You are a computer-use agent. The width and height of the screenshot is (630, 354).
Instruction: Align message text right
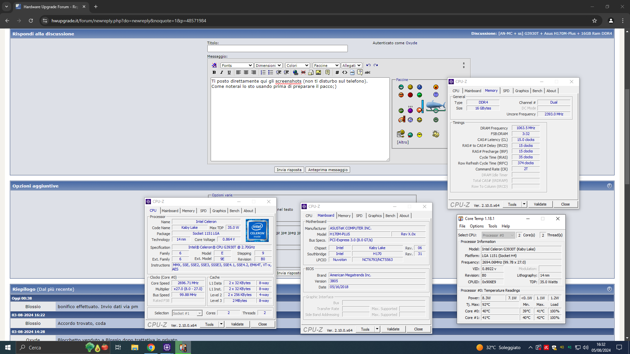254,72
